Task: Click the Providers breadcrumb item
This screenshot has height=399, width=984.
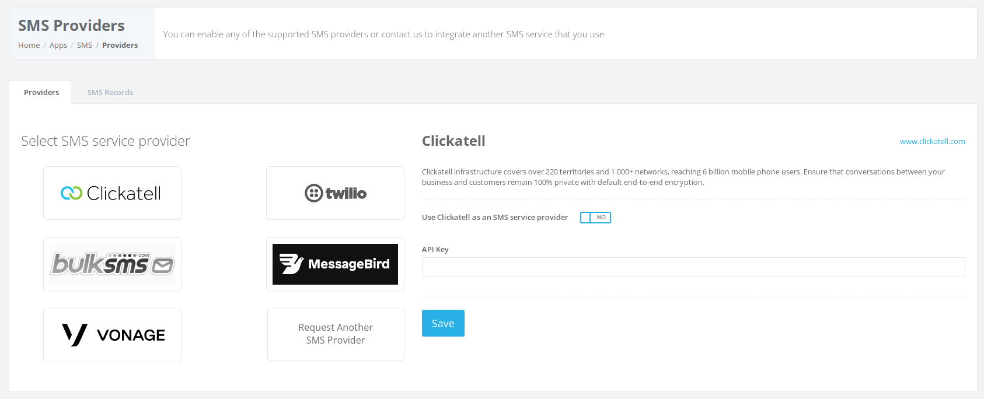Action: coord(120,45)
